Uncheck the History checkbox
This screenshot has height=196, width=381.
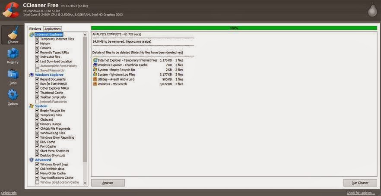[x=37, y=44]
